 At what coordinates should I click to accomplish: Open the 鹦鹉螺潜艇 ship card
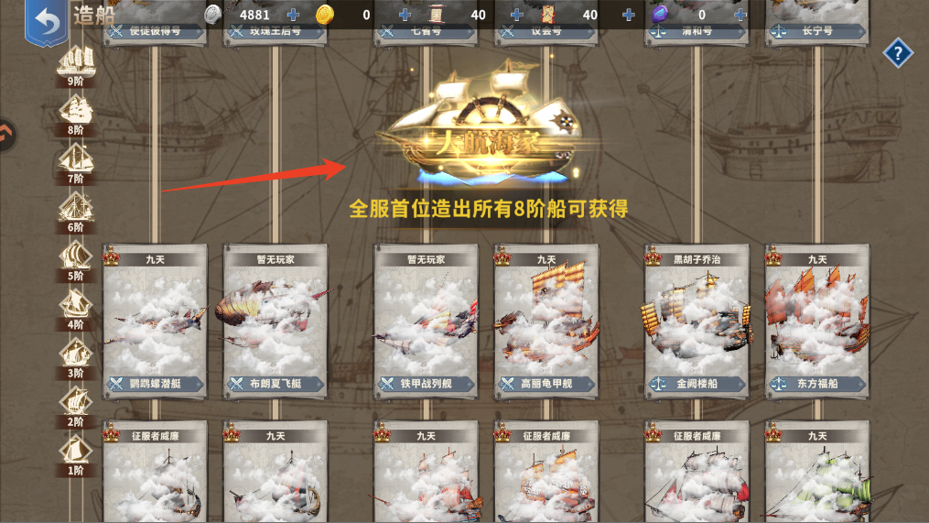coord(155,321)
